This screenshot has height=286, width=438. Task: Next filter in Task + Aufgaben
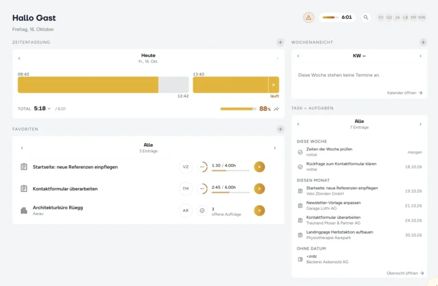[x=420, y=124]
